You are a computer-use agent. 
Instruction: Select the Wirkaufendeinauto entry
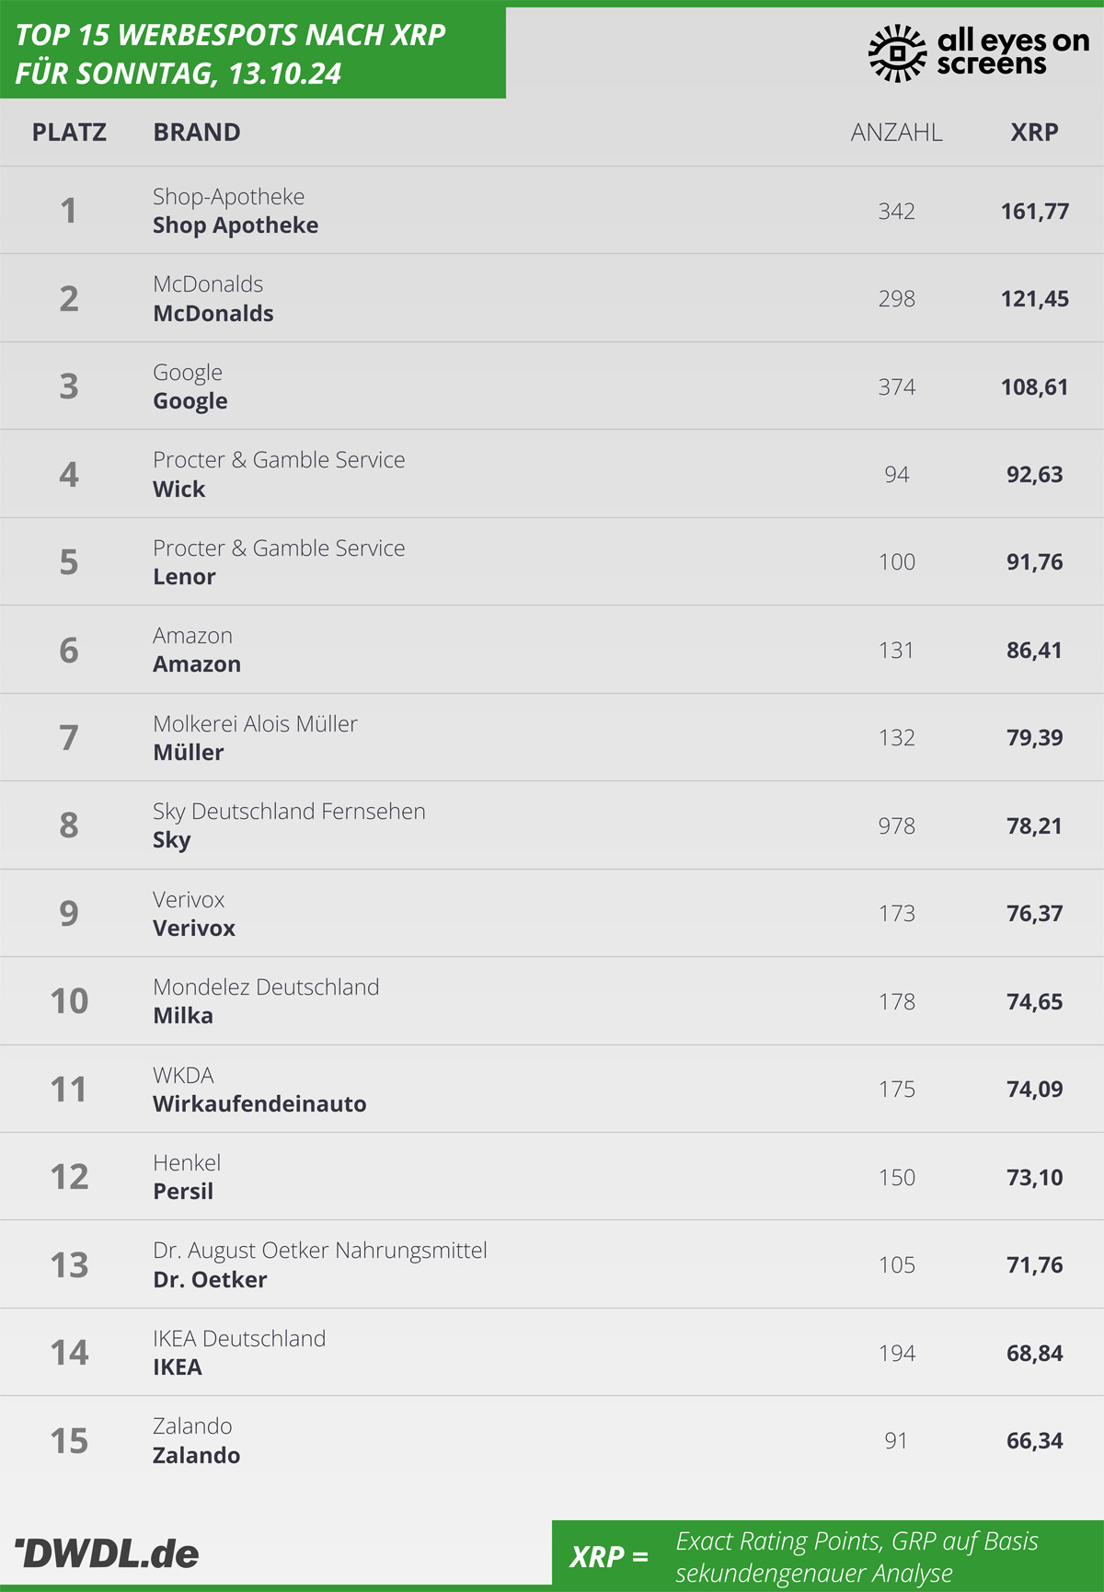tap(259, 1104)
